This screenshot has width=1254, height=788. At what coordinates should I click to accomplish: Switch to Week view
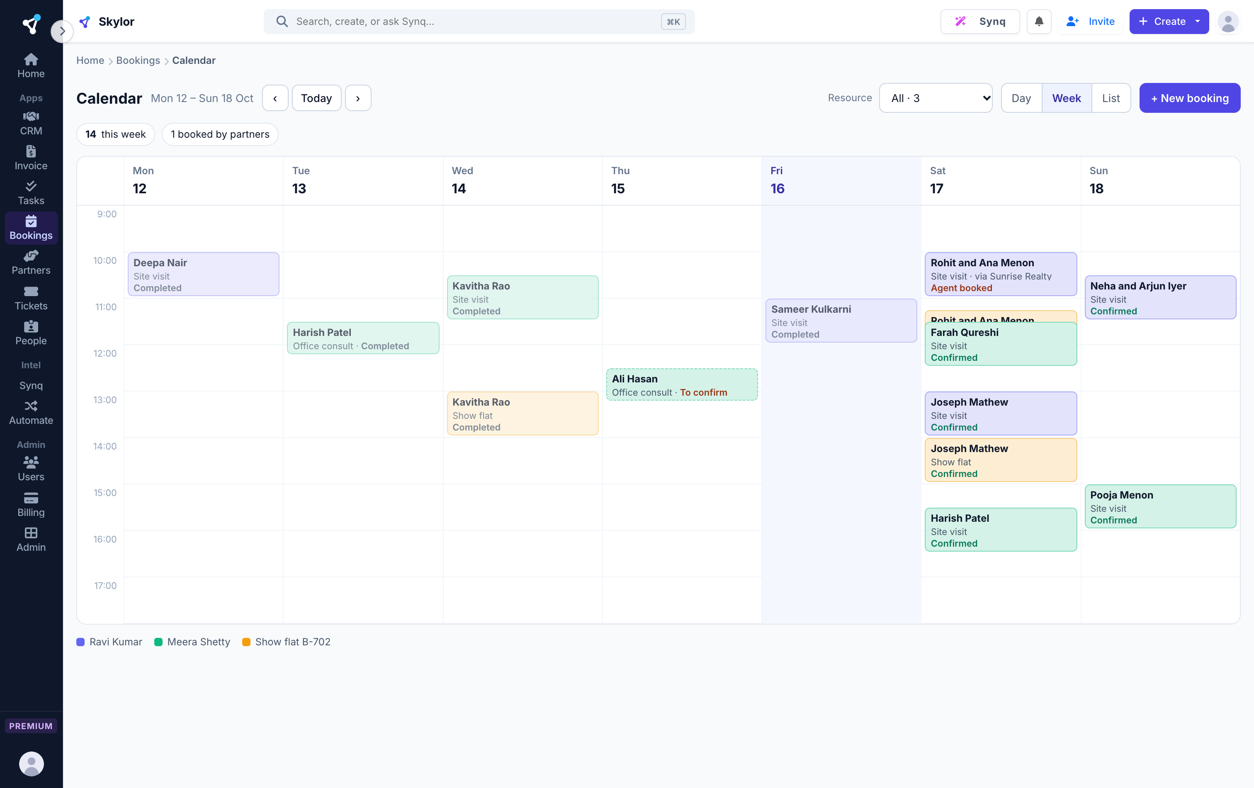coord(1066,98)
